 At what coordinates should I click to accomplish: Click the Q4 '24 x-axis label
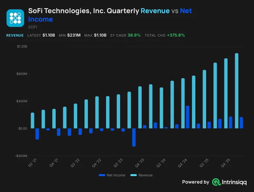(x=183, y=162)
